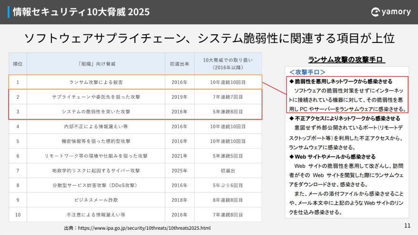Select the 分散型サービス妨害攻撃（DDoS攻撃） row

click(x=96, y=185)
